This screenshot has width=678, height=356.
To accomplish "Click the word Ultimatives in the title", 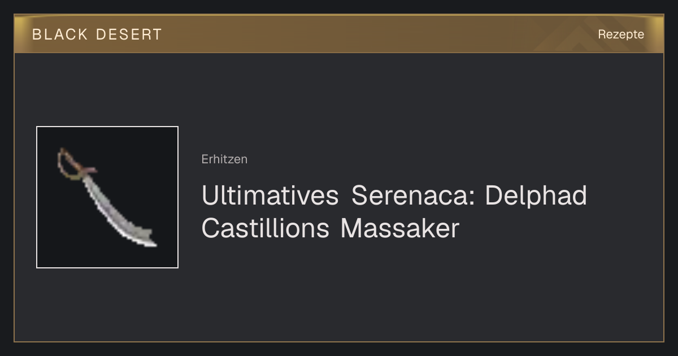I will click(x=270, y=196).
